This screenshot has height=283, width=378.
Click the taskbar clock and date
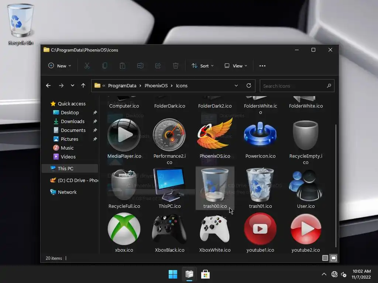(361, 274)
